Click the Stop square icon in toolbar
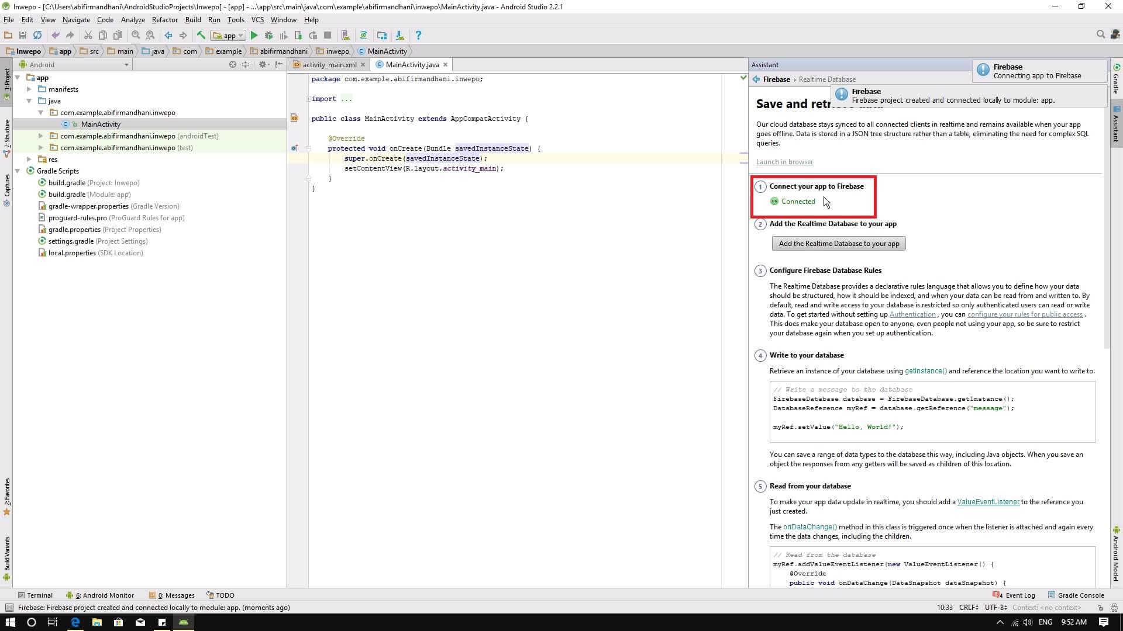The width and height of the screenshot is (1123, 631). click(328, 36)
